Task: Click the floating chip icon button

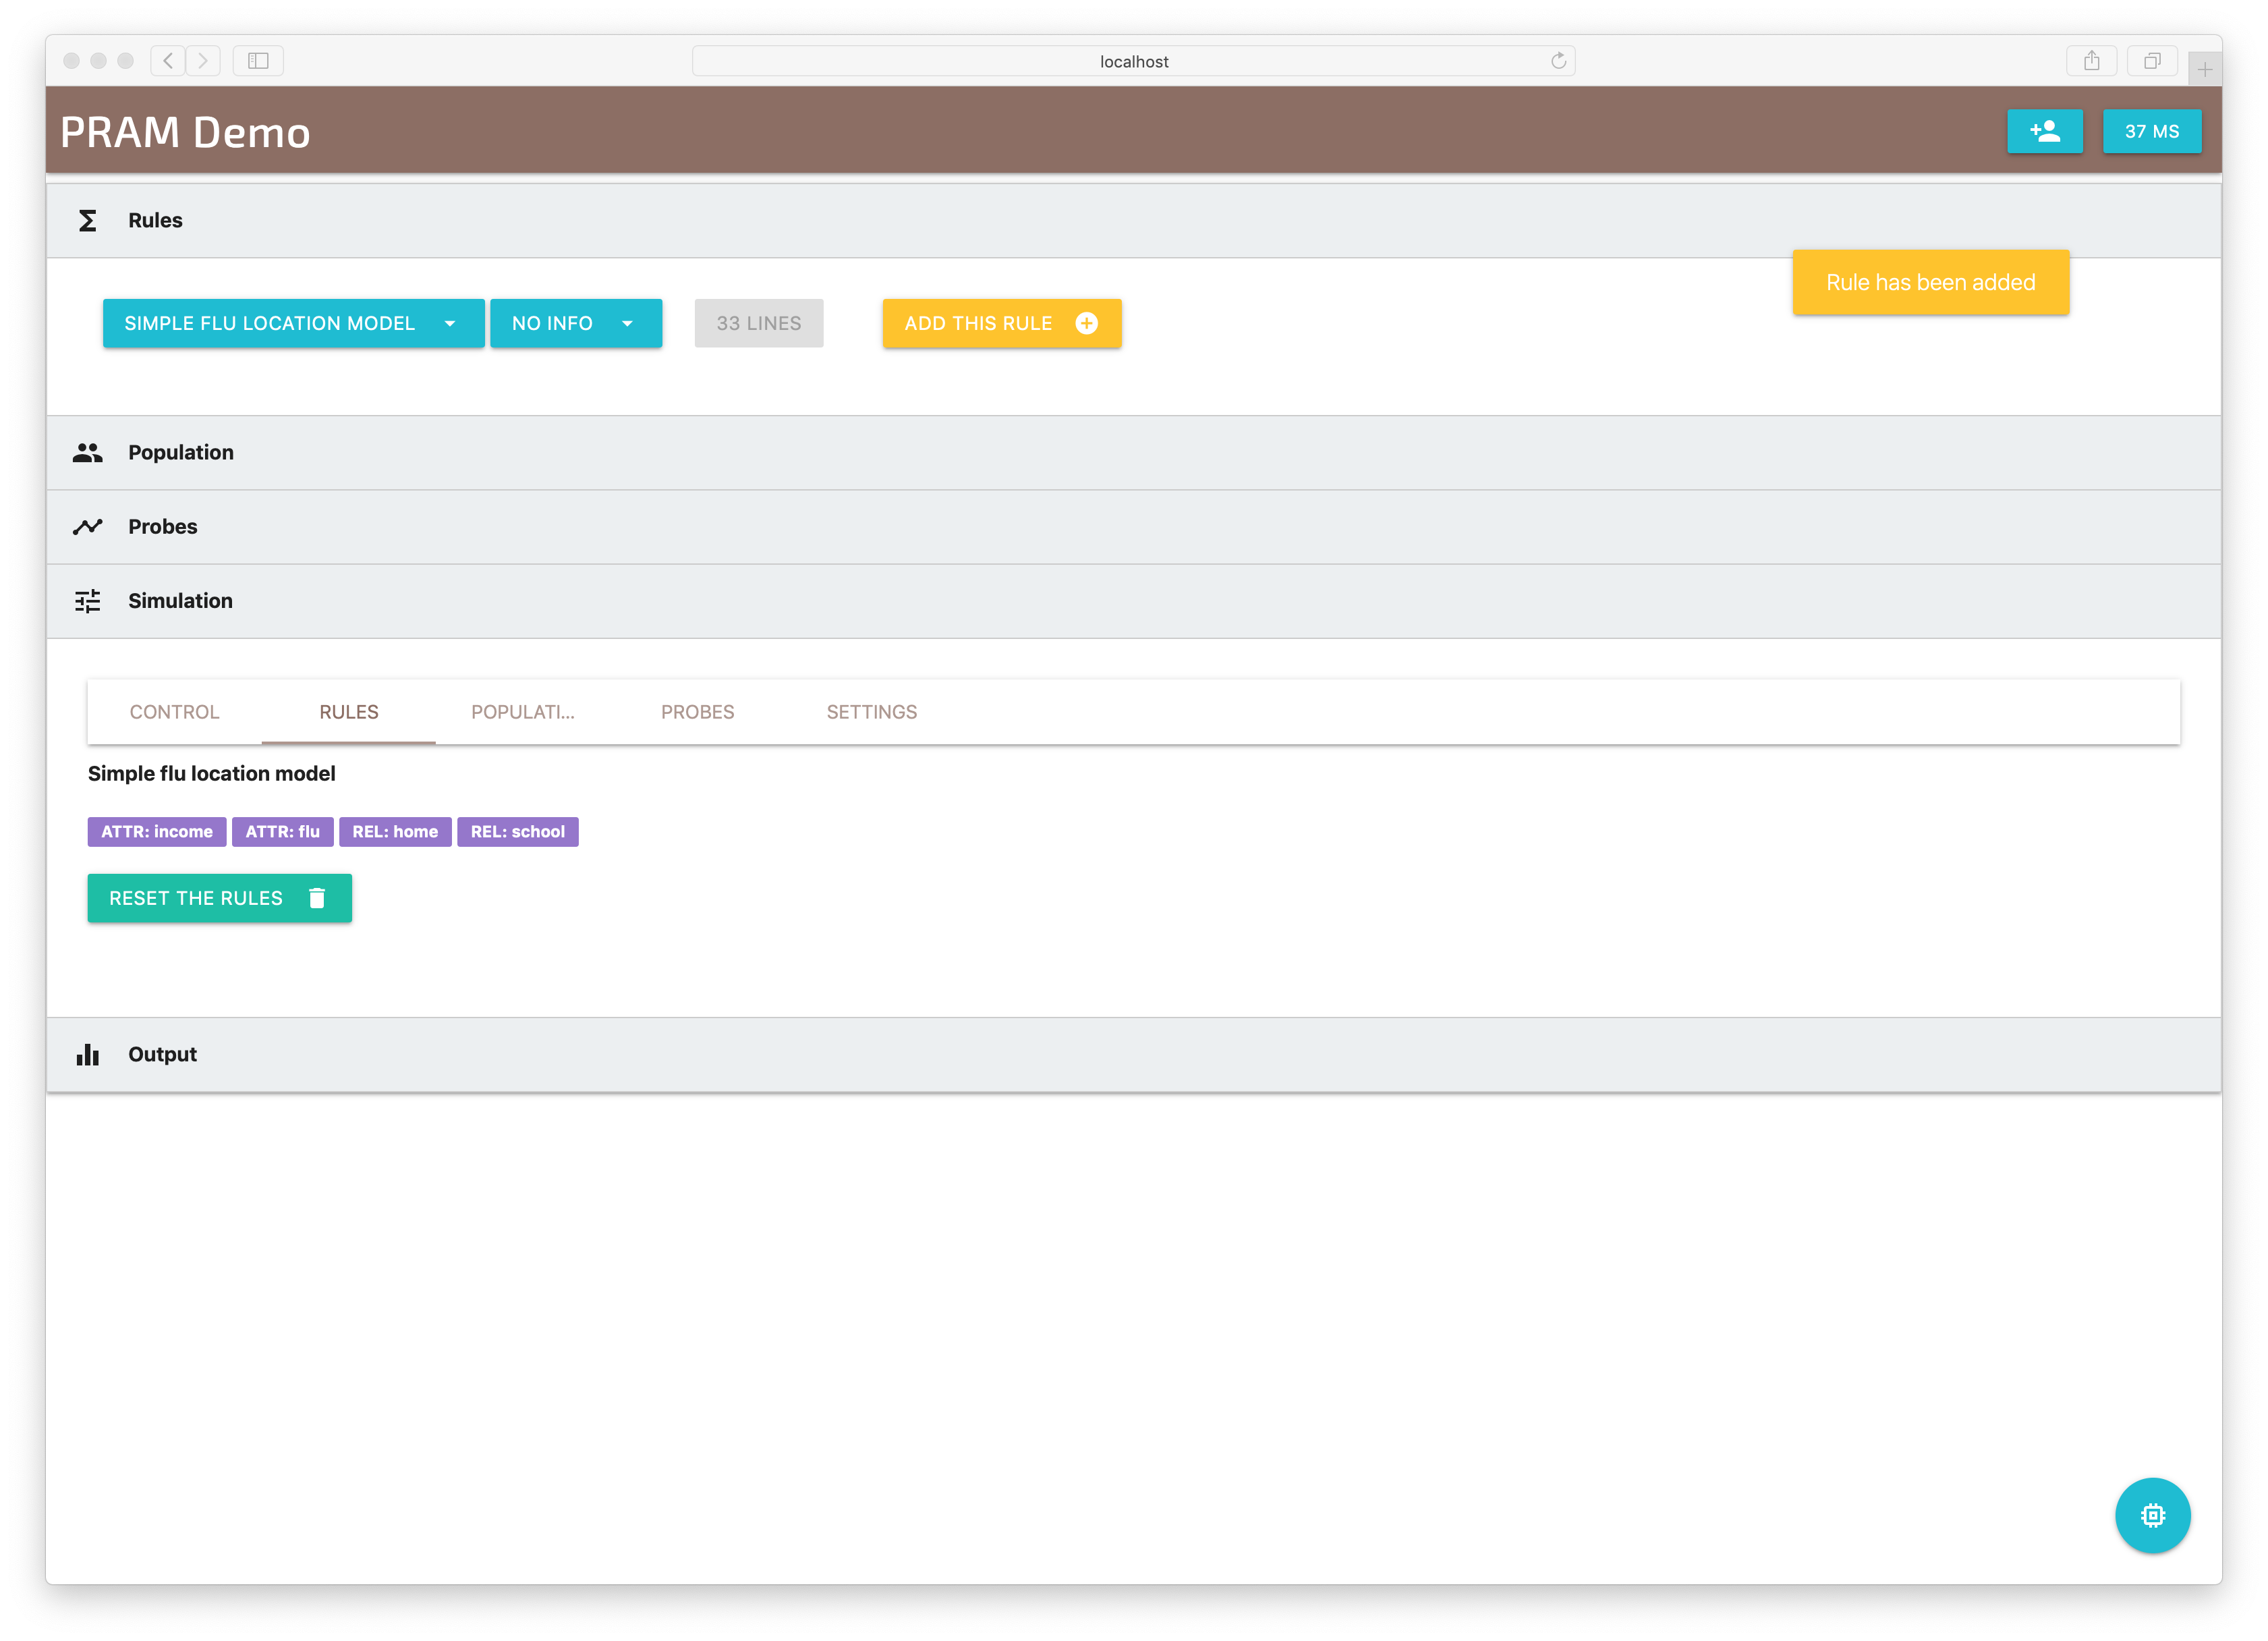Action: [x=2152, y=1514]
